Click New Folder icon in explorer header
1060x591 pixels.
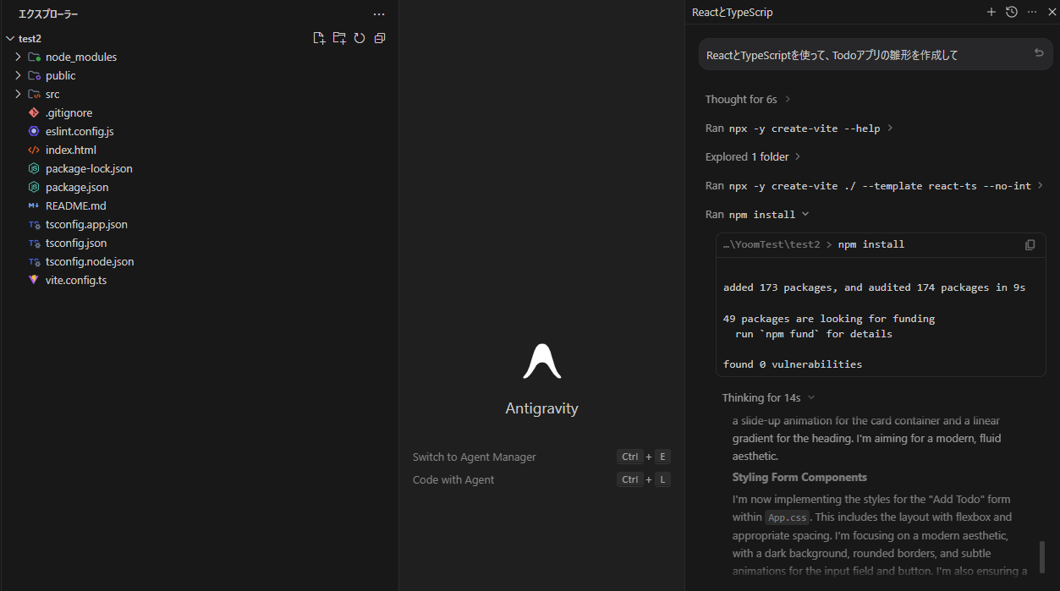[339, 38]
